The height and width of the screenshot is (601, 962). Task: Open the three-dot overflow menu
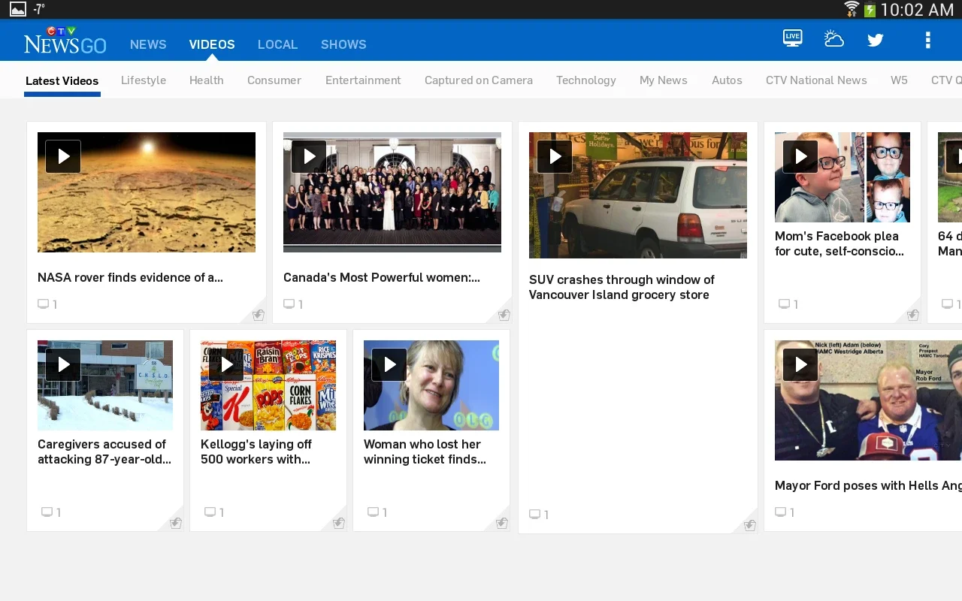pyautogui.click(x=928, y=40)
